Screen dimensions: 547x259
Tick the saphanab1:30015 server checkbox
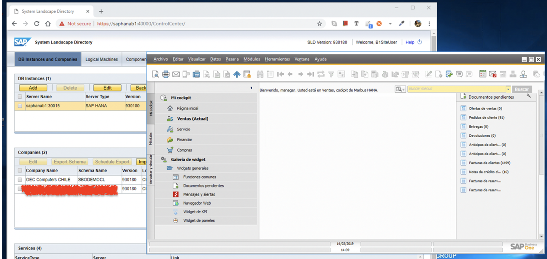pyautogui.click(x=20, y=106)
